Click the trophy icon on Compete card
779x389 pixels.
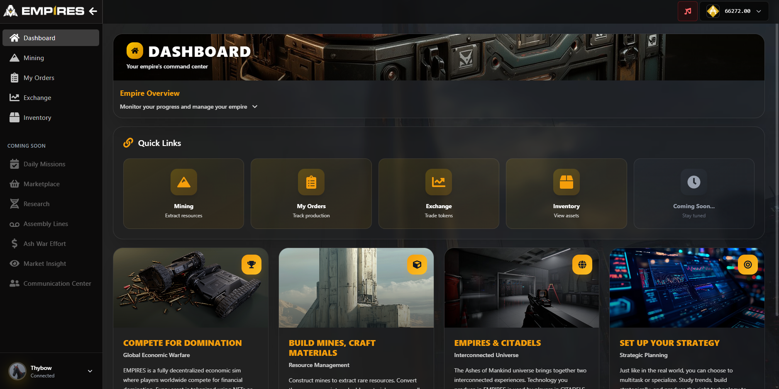point(252,265)
